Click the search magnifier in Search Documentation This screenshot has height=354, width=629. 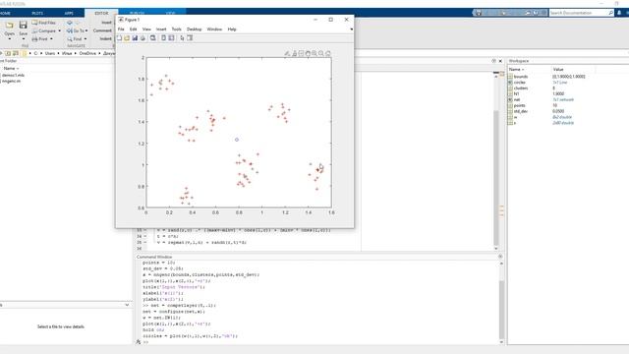tap(611, 13)
